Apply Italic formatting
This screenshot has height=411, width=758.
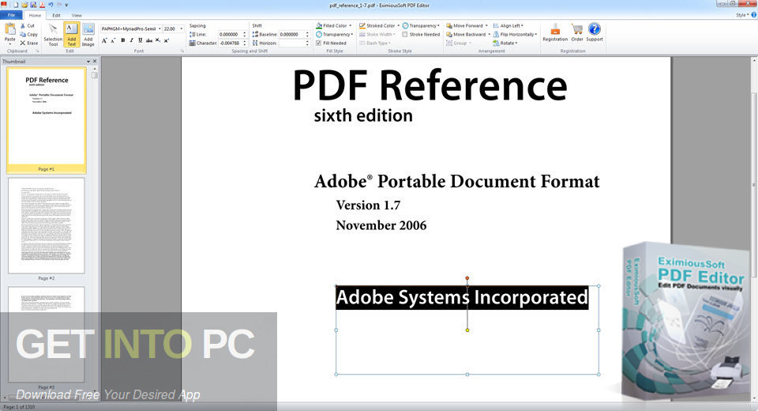[132, 40]
